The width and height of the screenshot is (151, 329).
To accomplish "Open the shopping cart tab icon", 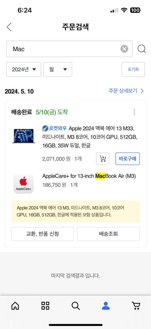I will [136, 306].
